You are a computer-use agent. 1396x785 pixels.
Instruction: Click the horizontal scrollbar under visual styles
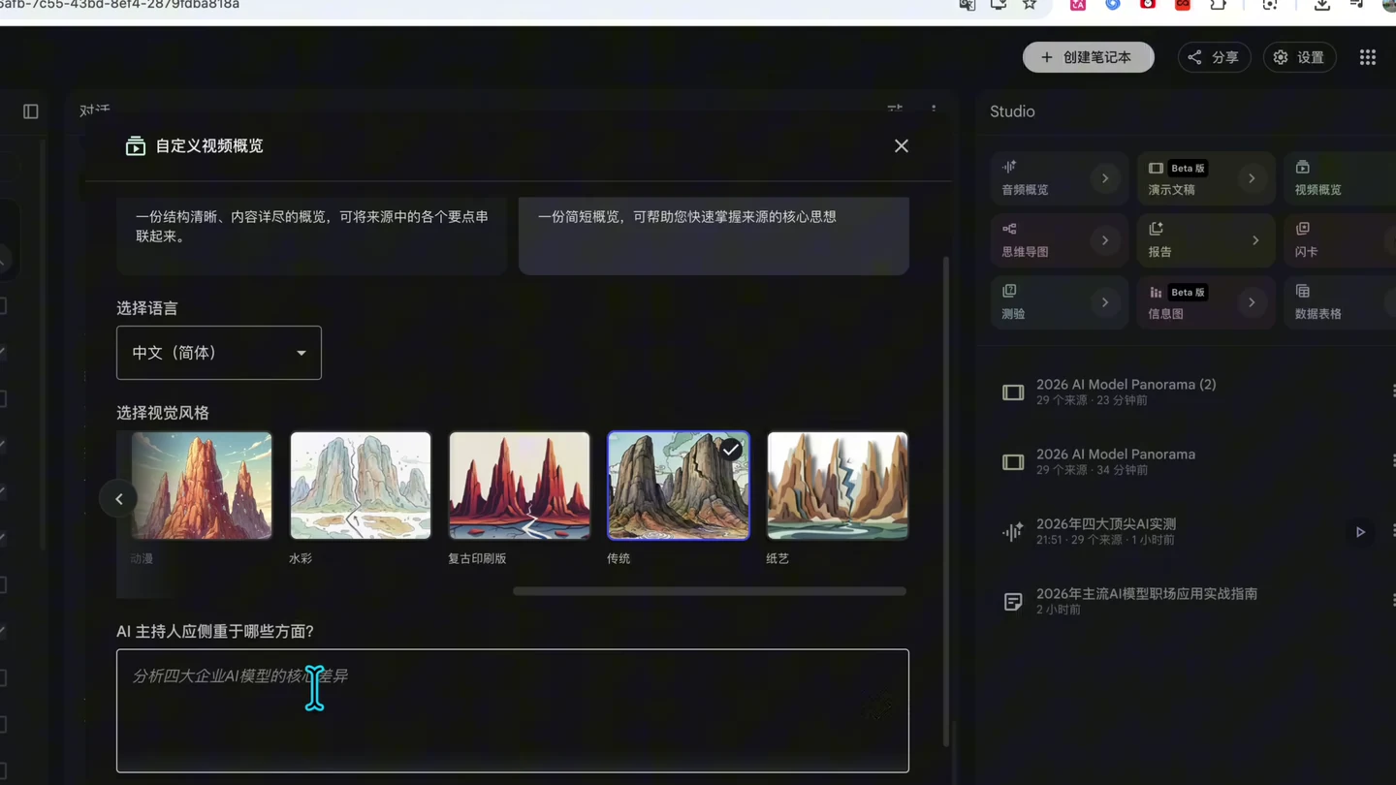pos(710,591)
